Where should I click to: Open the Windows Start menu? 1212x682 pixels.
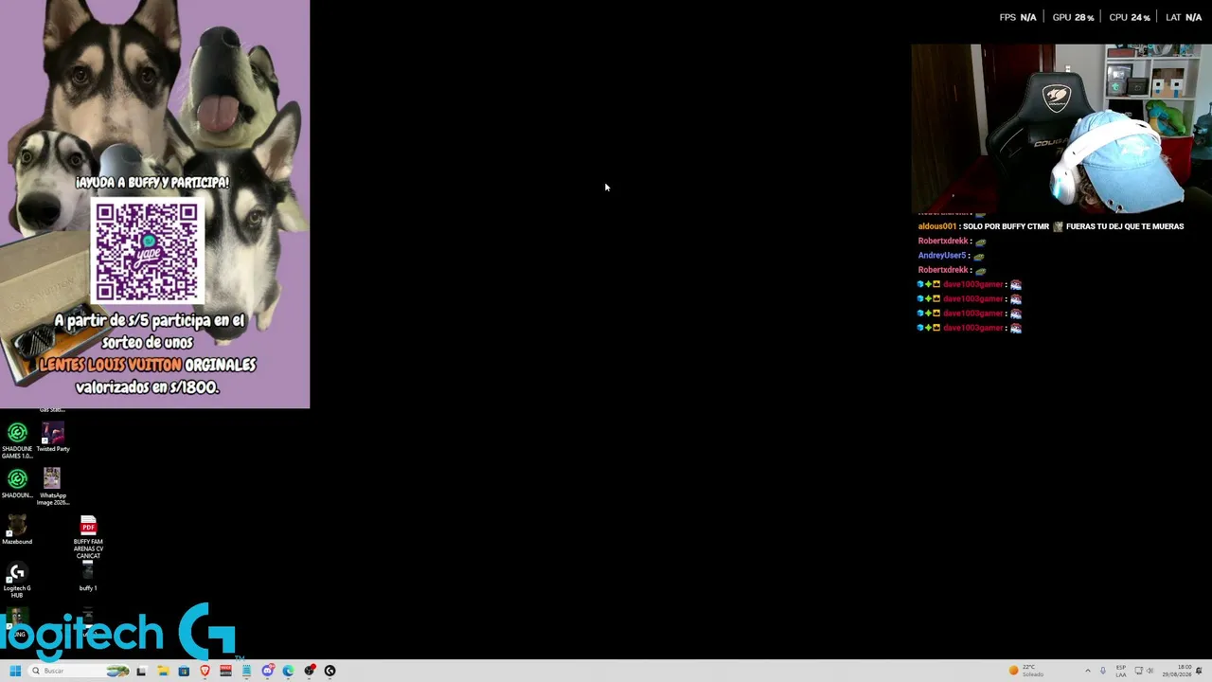click(15, 671)
